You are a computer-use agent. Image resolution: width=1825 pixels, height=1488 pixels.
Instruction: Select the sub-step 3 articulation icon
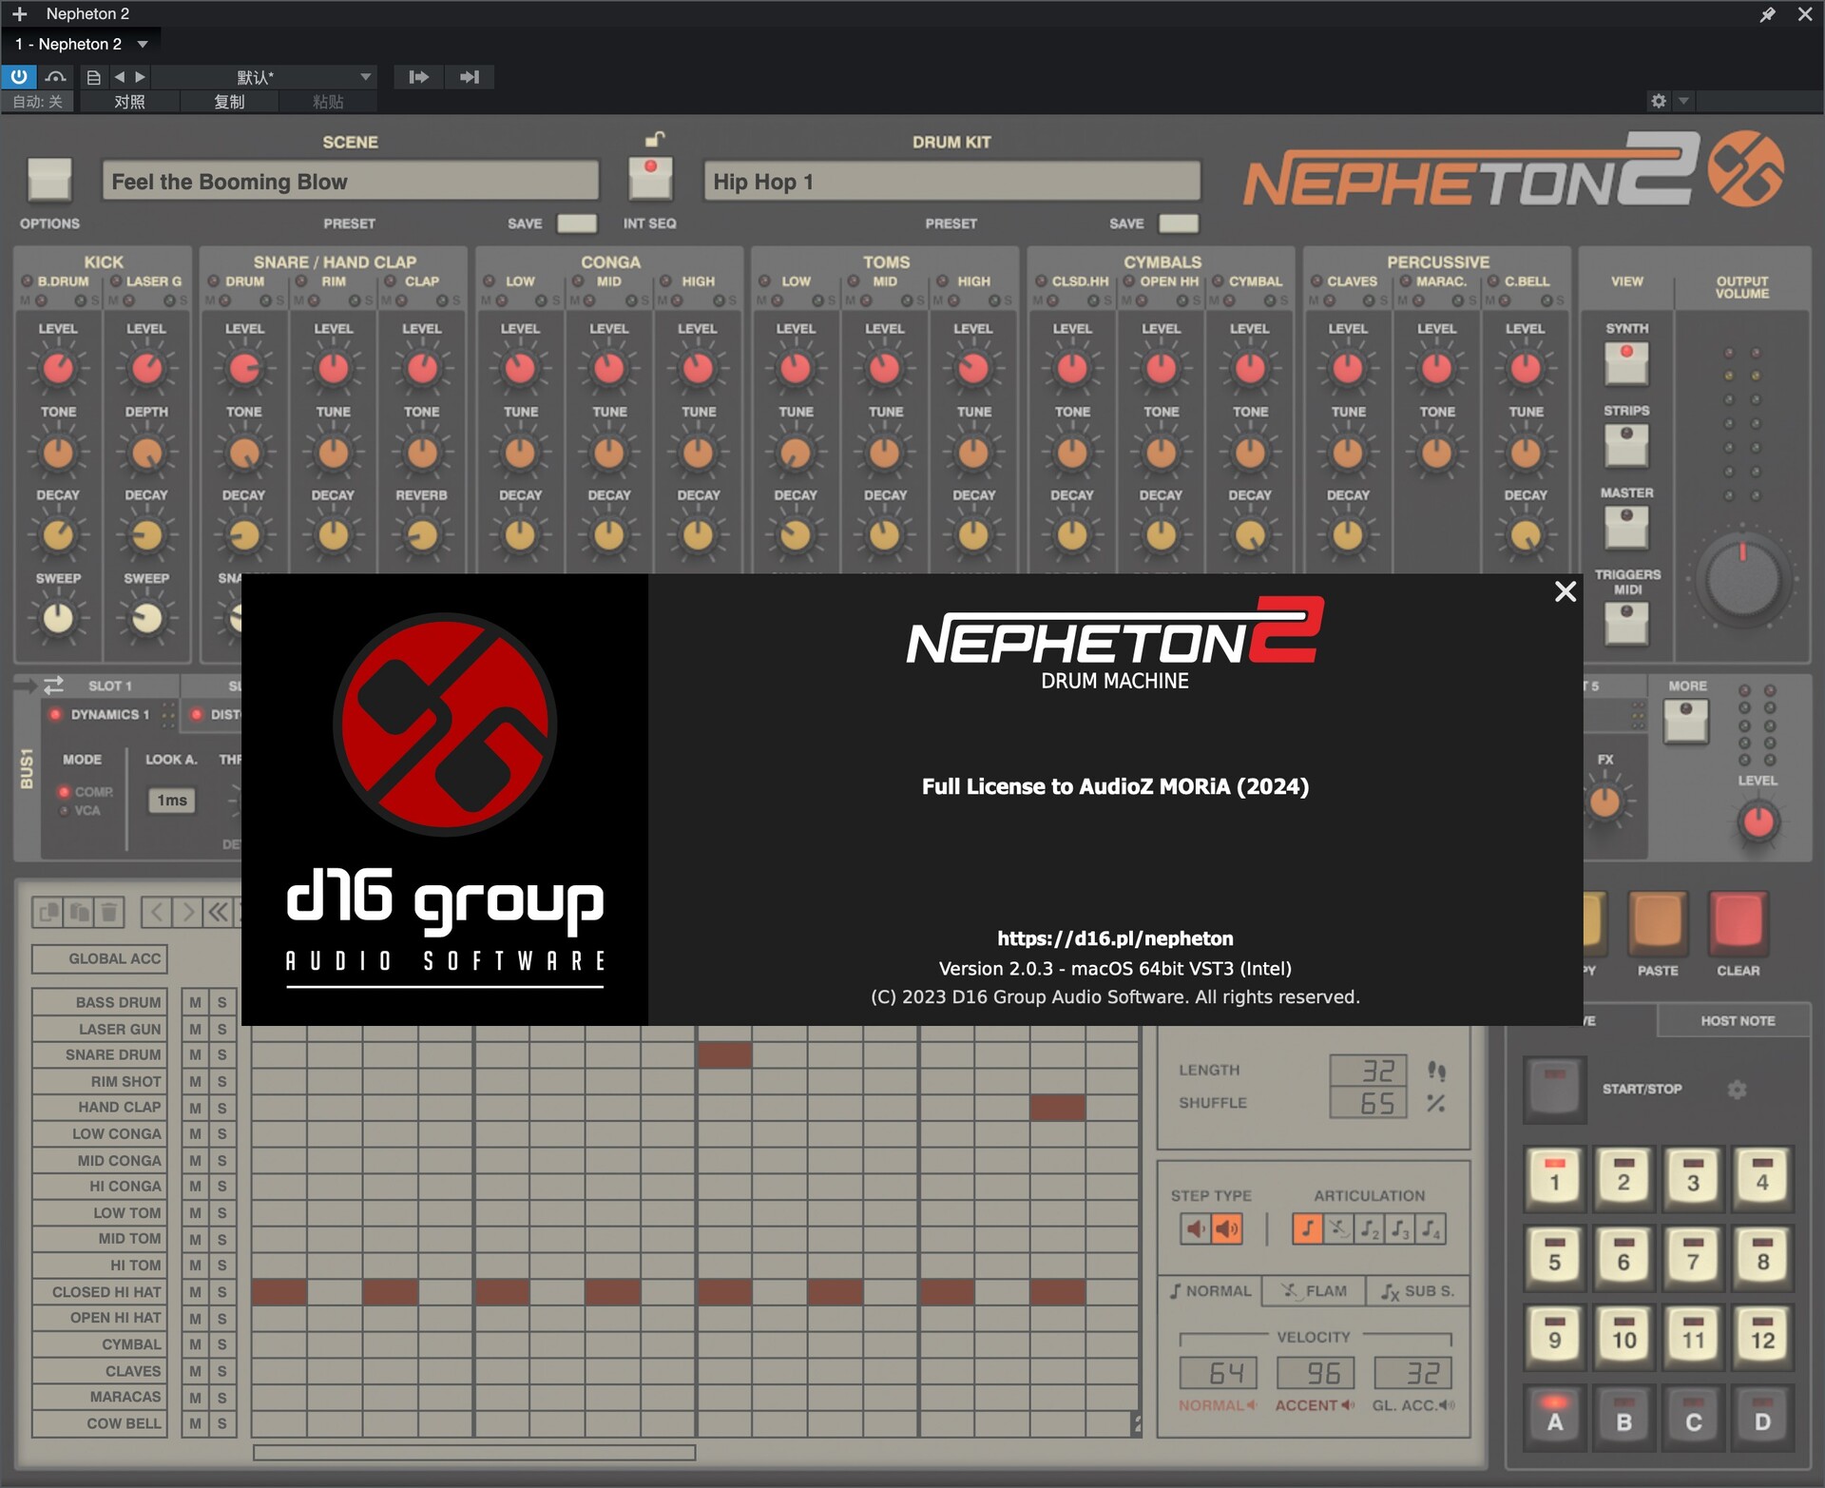[x=1400, y=1228]
